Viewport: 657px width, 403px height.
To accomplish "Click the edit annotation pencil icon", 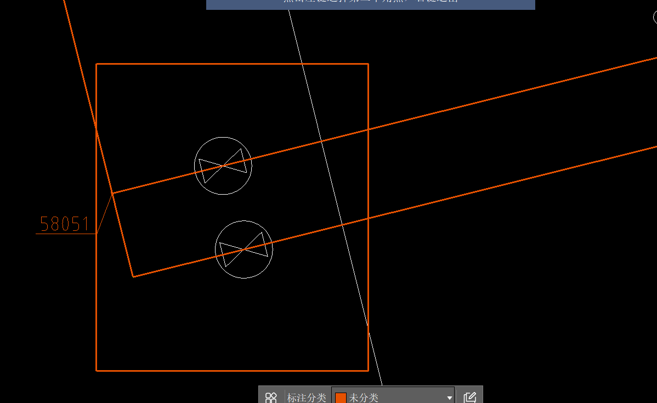I will [469, 397].
